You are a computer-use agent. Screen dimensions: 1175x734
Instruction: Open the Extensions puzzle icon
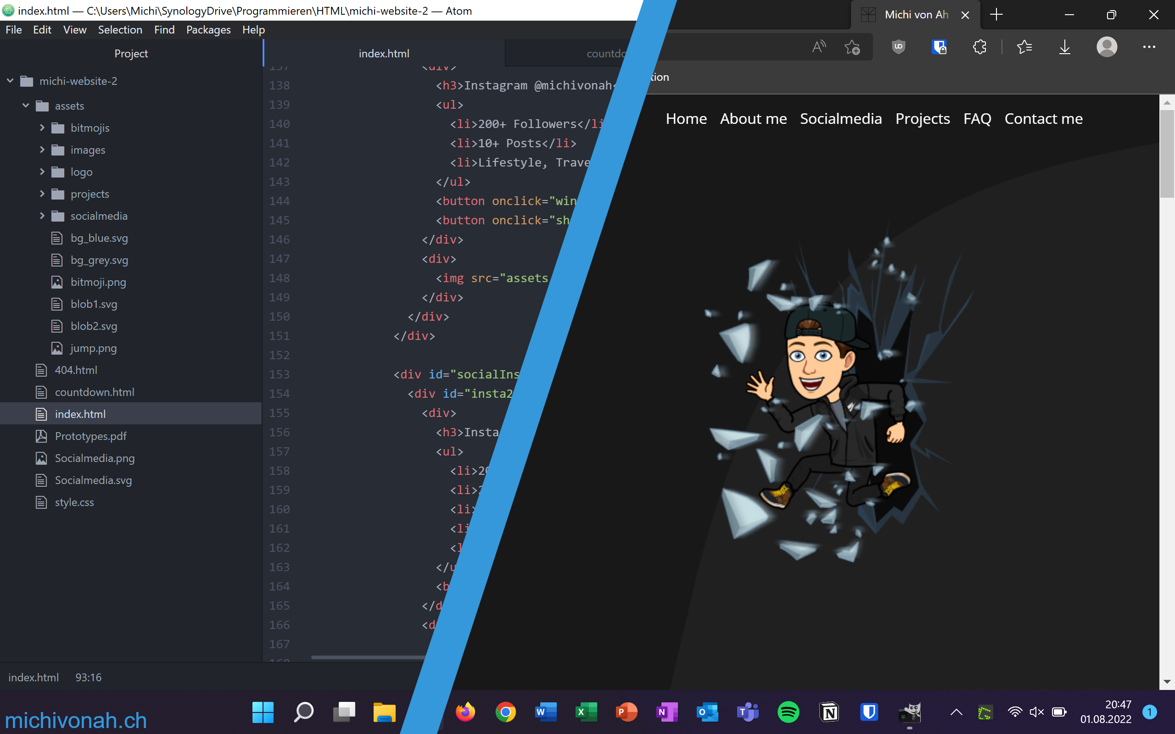(x=979, y=47)
